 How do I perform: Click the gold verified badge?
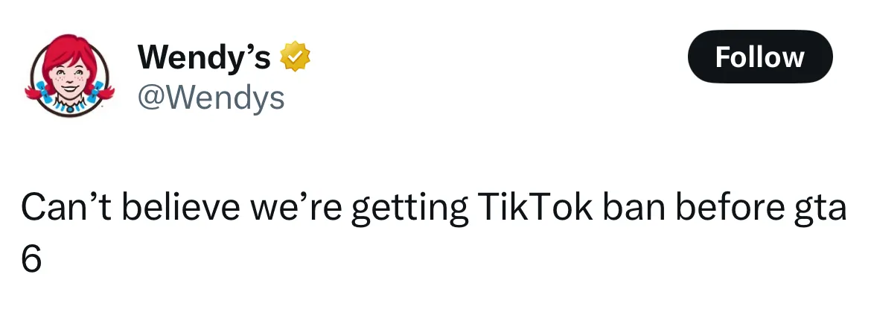tap(296, 57)
